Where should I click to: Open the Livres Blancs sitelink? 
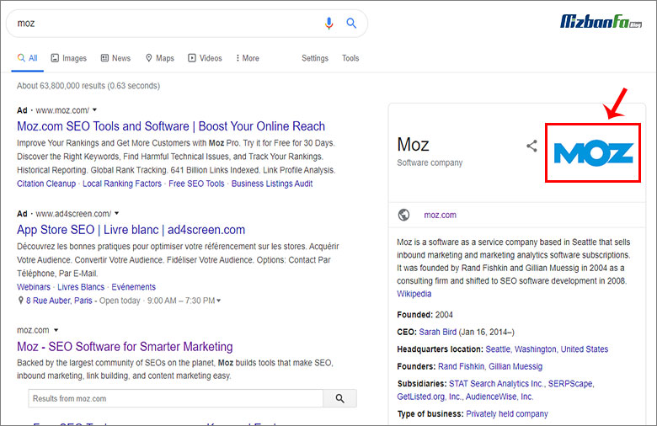tap(81, 287)
